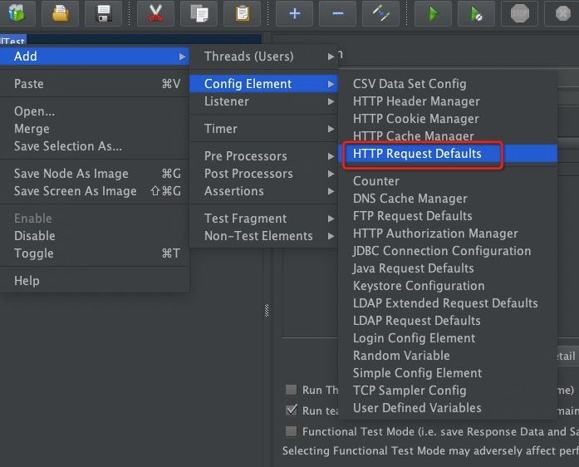Screen dimensions: 579x467
Task: Check the Run Thread Groups checkbox
Action: point(291,390)
